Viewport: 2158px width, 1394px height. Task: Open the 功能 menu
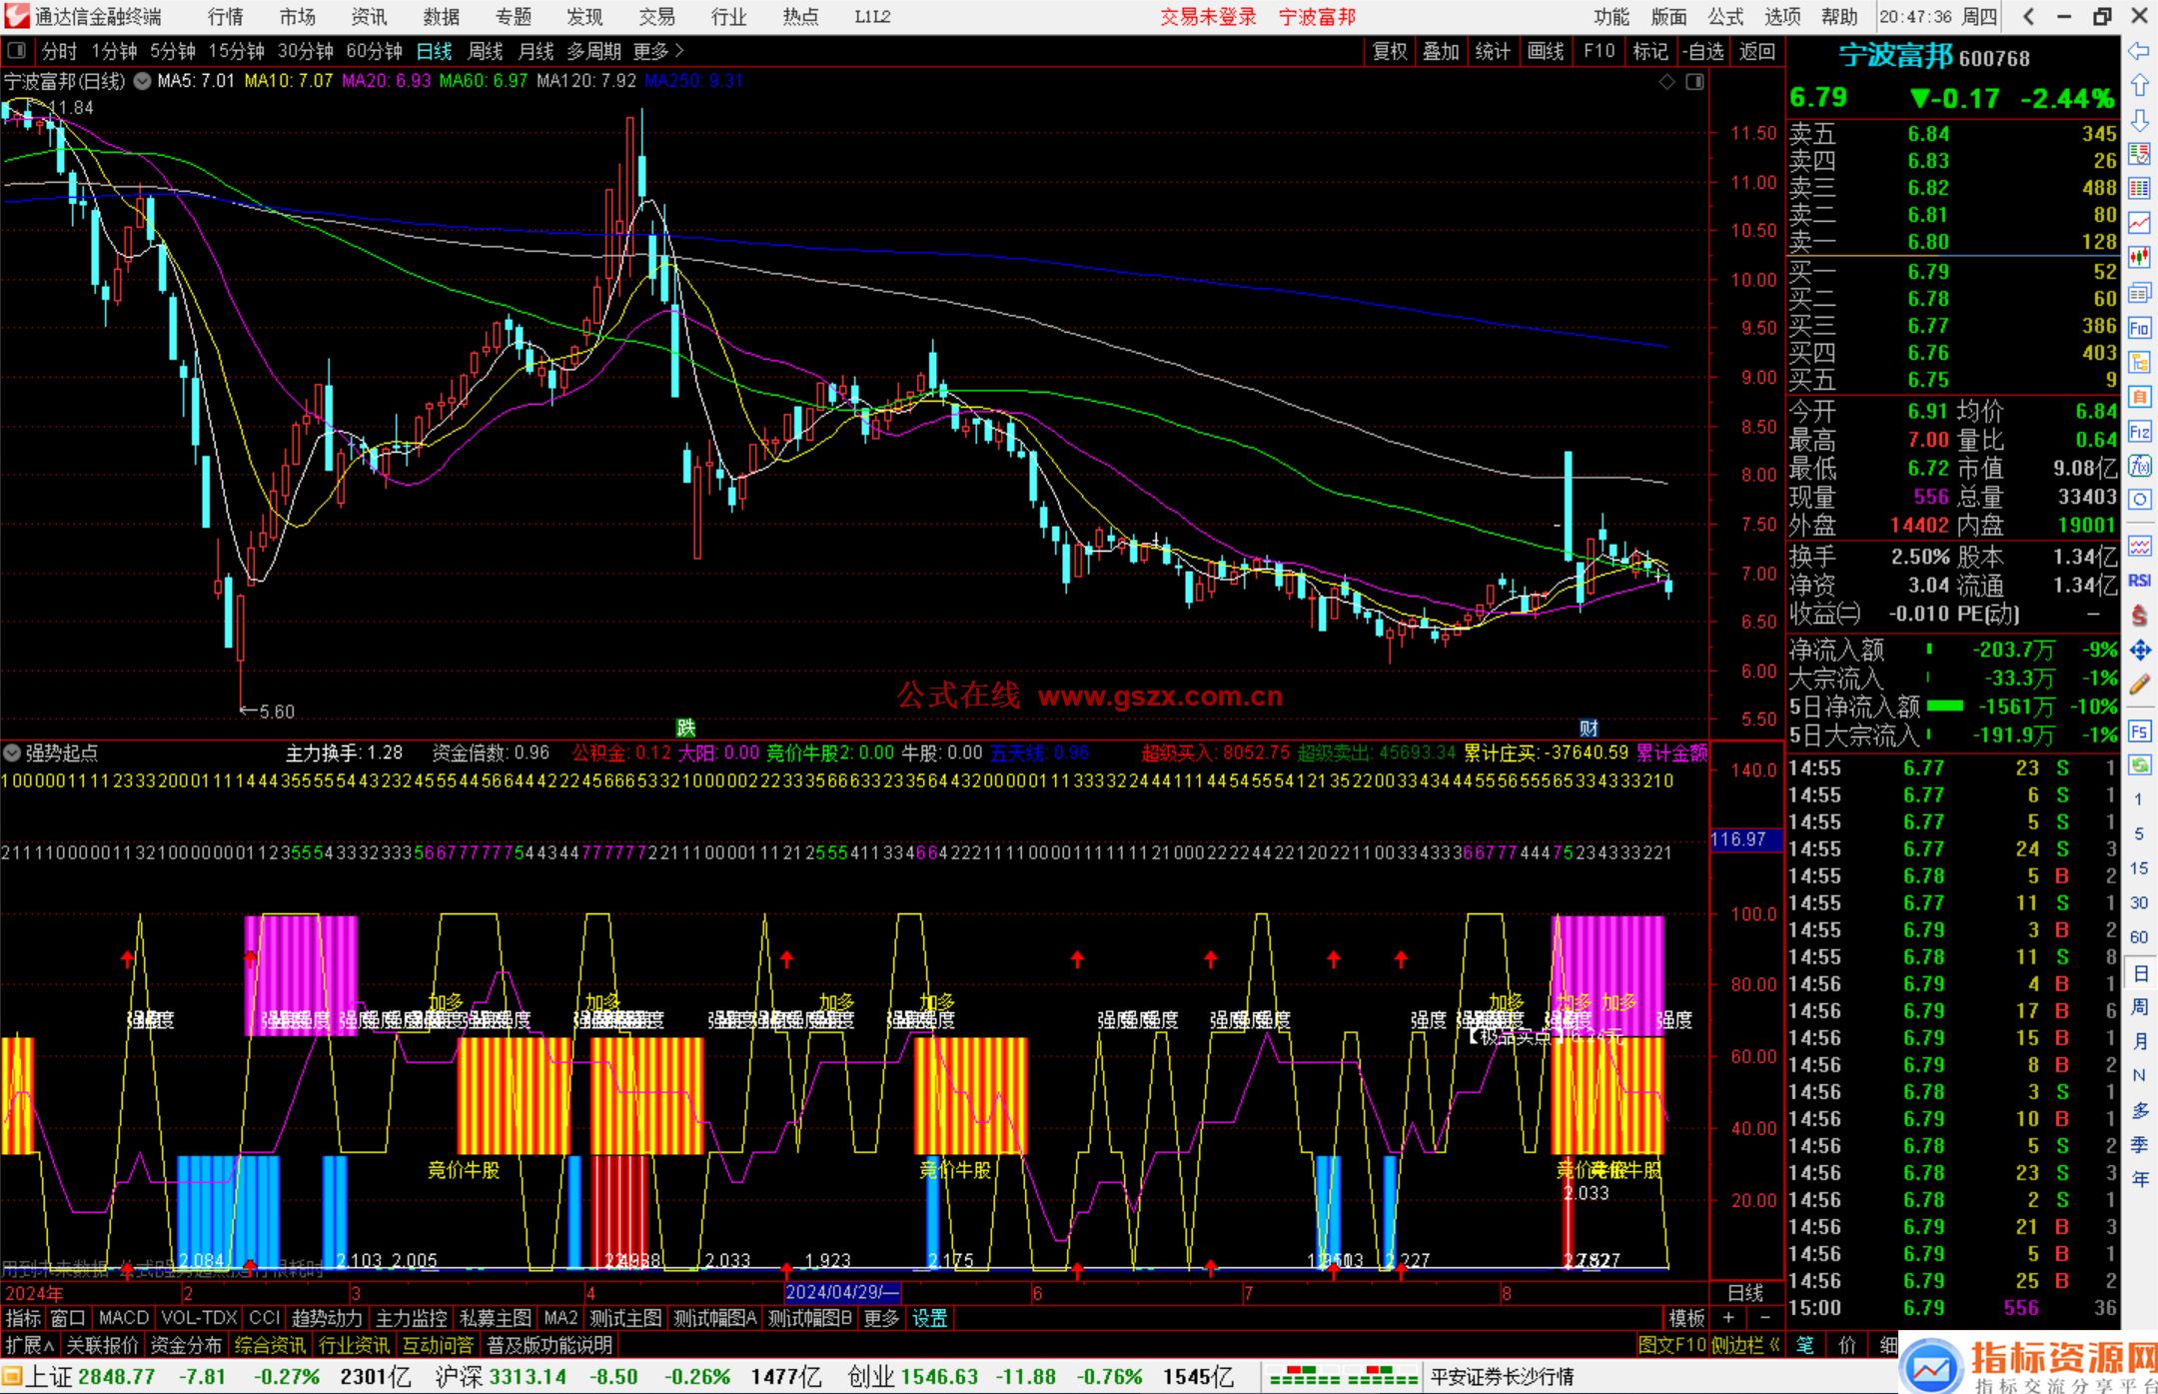click(1611, 17)
